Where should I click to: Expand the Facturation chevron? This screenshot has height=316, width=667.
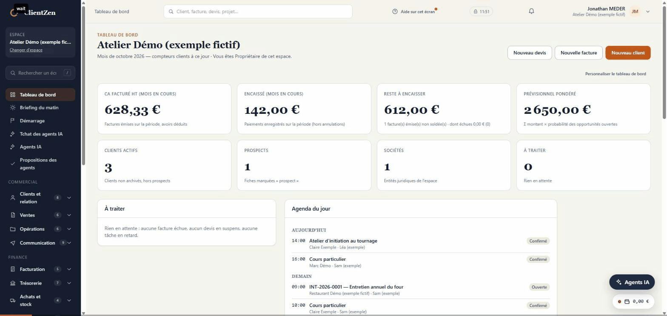tap(69, 269)
